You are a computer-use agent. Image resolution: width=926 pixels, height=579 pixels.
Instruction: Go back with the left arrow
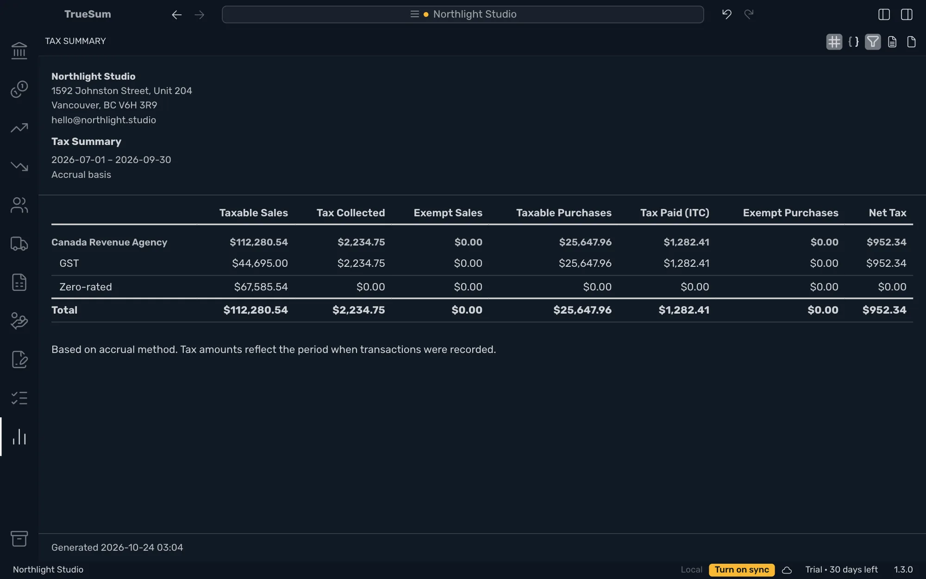176,15
